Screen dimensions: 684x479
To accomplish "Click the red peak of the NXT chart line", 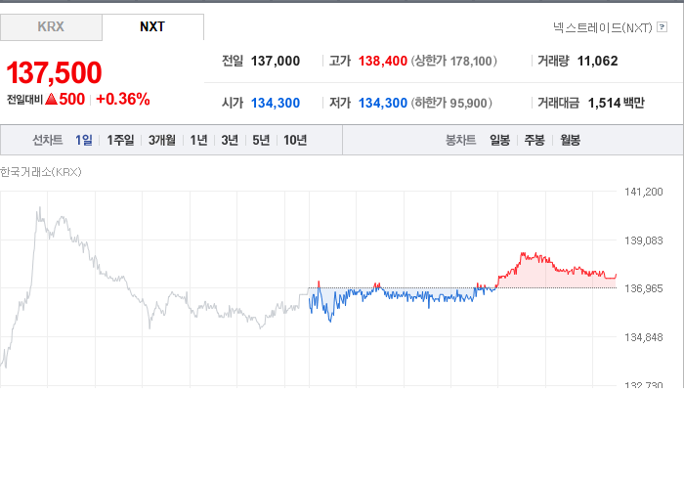I will point(523,253).
